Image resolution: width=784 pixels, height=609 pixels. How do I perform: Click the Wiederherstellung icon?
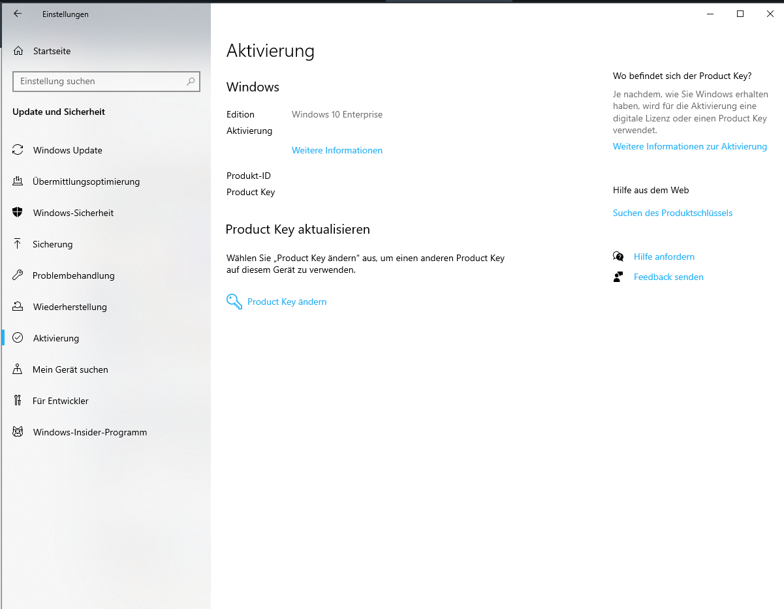tap(18, 307)
